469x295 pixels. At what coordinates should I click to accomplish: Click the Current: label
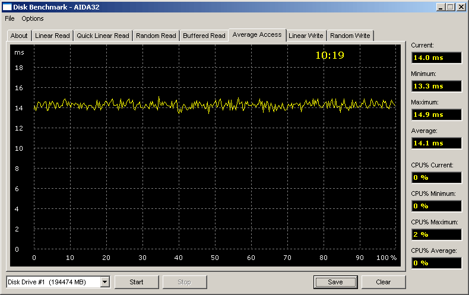click(x=422, y=45)
